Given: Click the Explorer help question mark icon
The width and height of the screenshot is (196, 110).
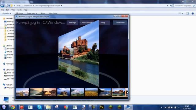Looking at the screenshot, I should point(193,13).
